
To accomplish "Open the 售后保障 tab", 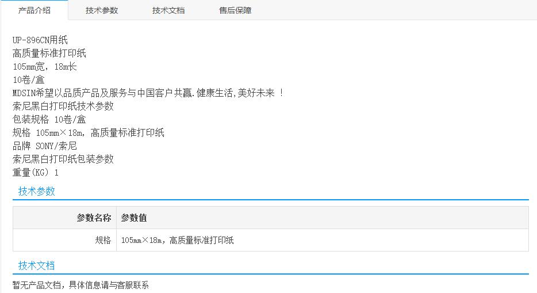I will point(235,10).
